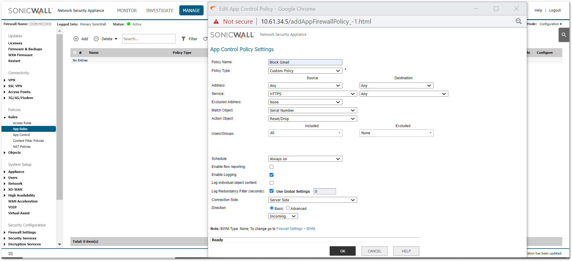This screenshot has width=572, height=261.
Task: Click hamburger menu icon at bottom left
Action: (x=11, y=254)
